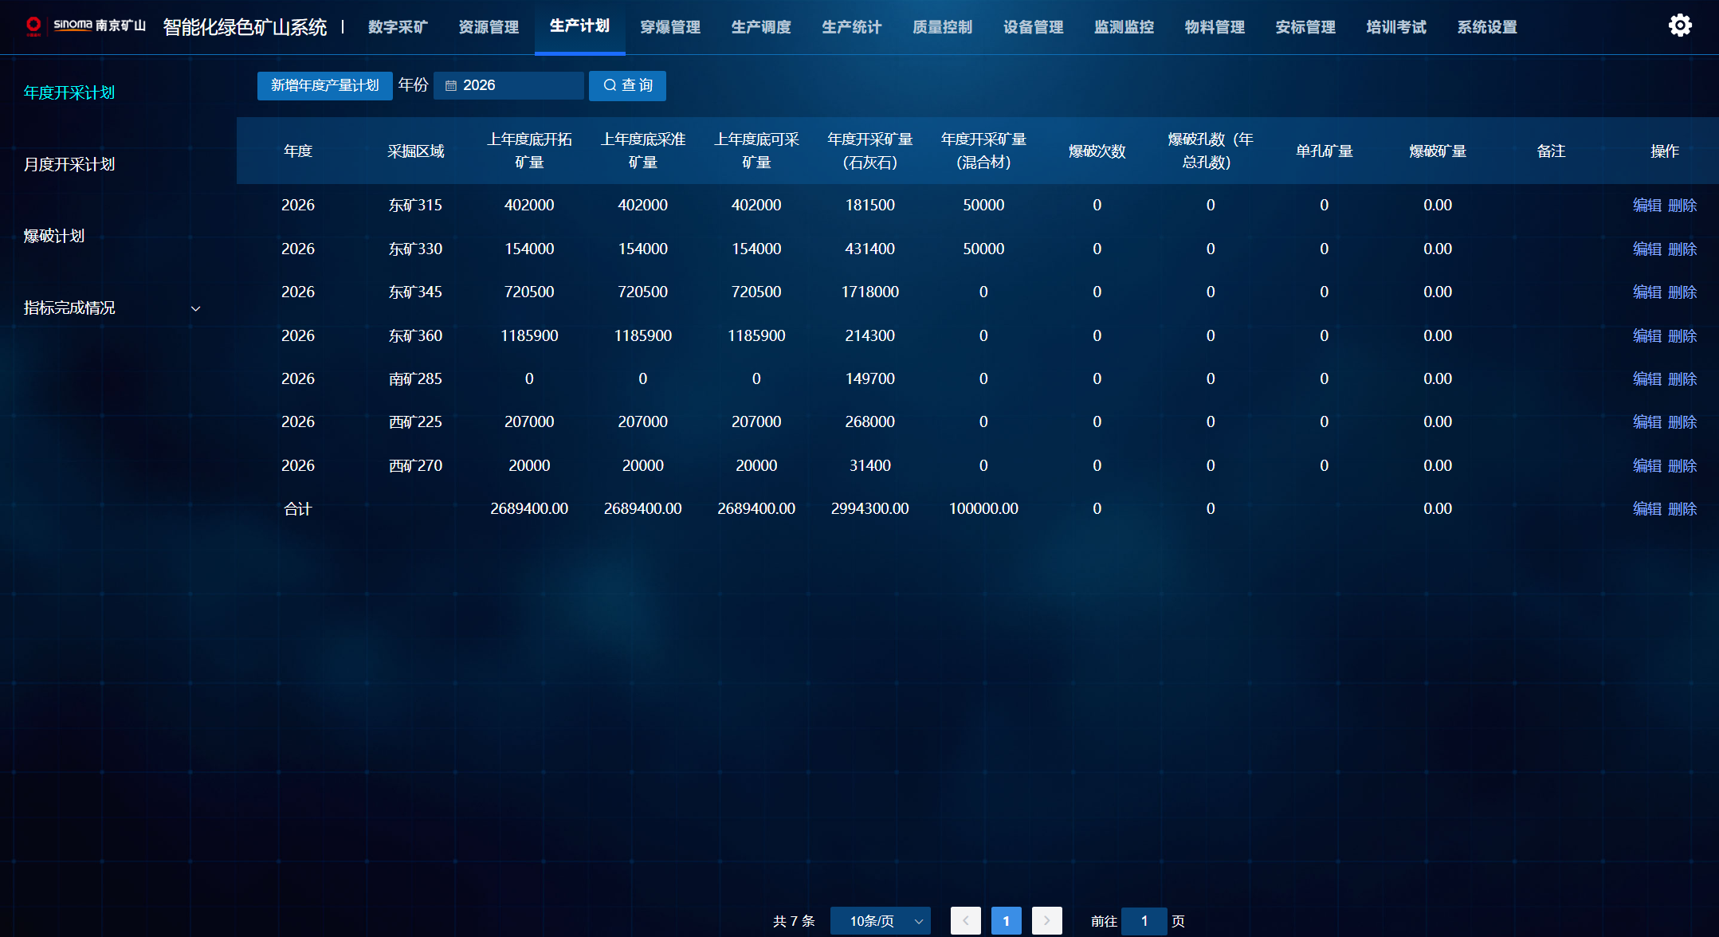
Task: Click the calendar icon in year field
Action: click(x=451, y=86)
